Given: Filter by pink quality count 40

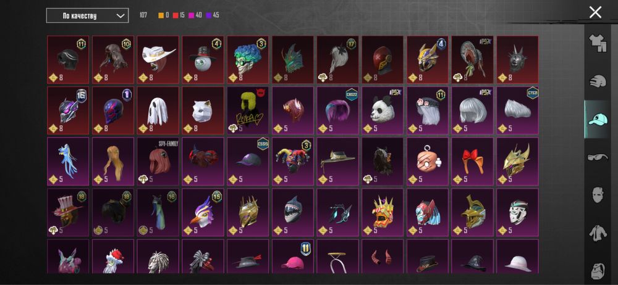Looking at the screenshot, I should click(195, 15).
